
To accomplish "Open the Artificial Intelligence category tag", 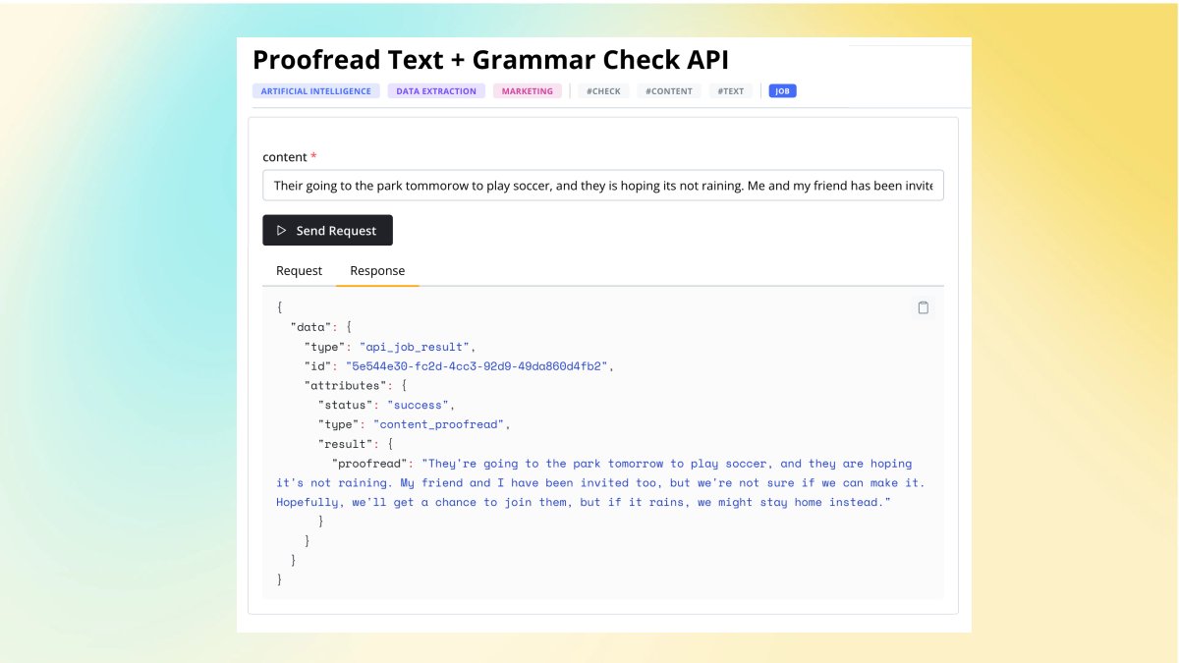I will [316, 91].
